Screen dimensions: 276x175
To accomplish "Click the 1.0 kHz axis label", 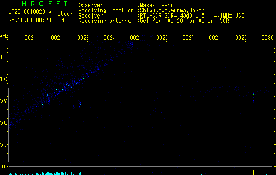I will click(x=4, y=79).
